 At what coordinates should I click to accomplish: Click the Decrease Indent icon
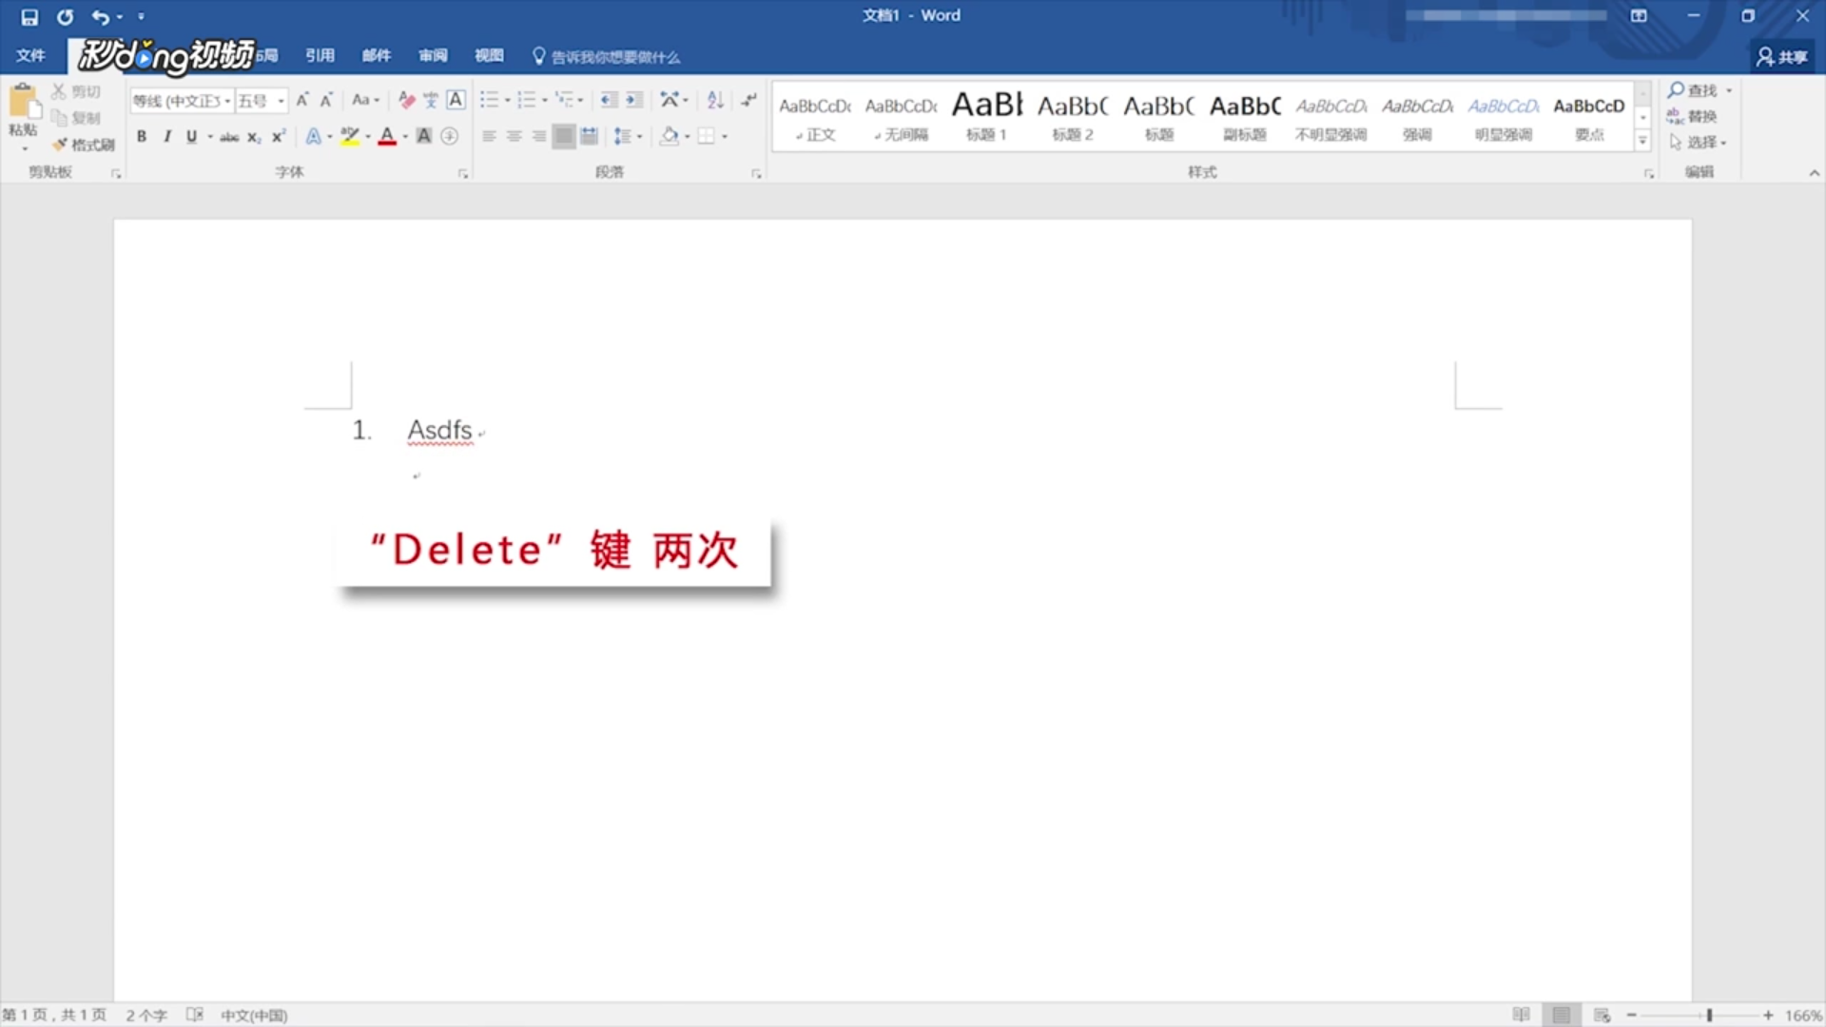[x=609, y=100]
